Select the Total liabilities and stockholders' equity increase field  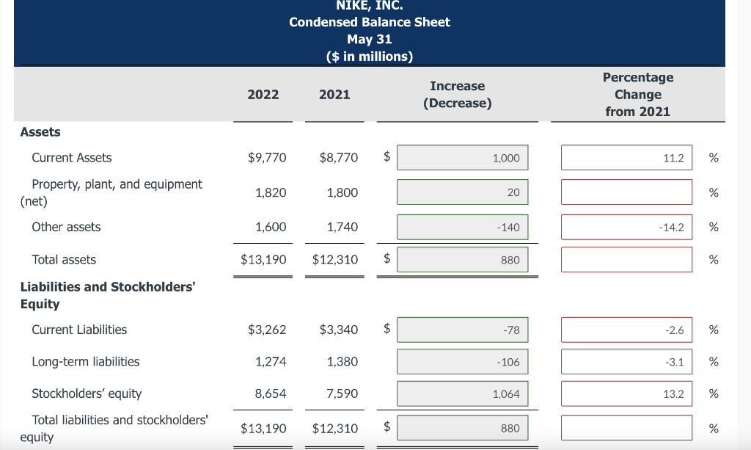(x=462, y=427)
